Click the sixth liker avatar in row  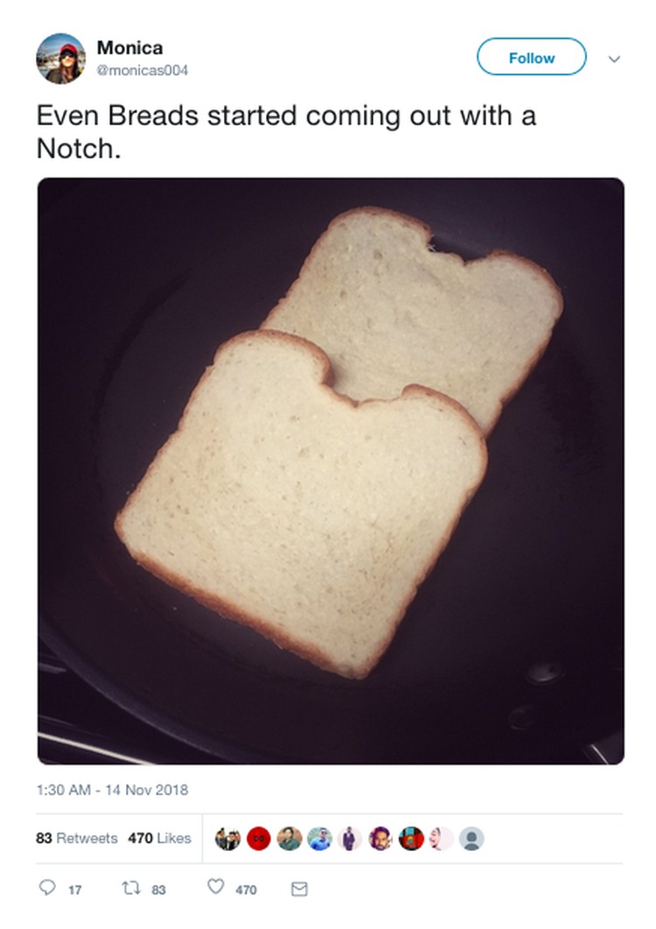(380, 838)
